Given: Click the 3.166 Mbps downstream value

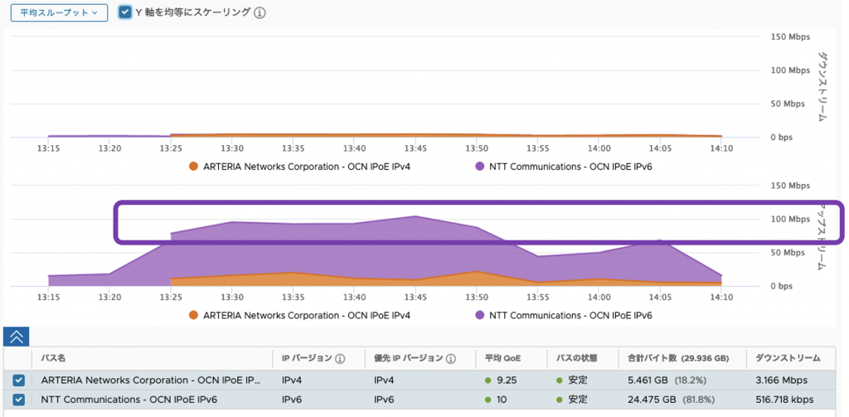Looking at the screenshot, I should pos(781,381).
